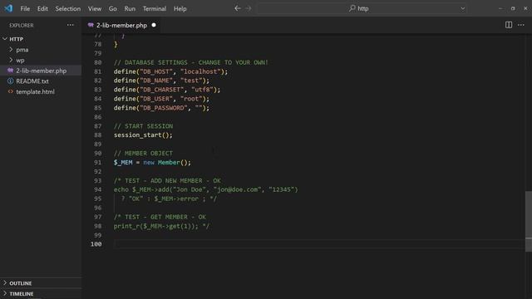The image size is (532, 299).
Task: Open the Terminal menu
Action: click(x=155, y=9)
